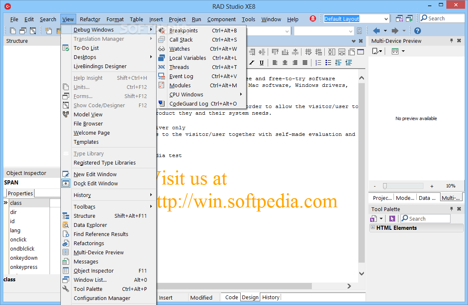
Task: Select the onclick property row
Action: 29,239
